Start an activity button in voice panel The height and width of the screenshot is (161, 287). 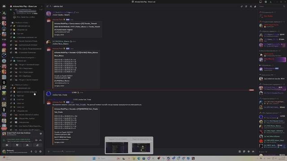(27, 145)
